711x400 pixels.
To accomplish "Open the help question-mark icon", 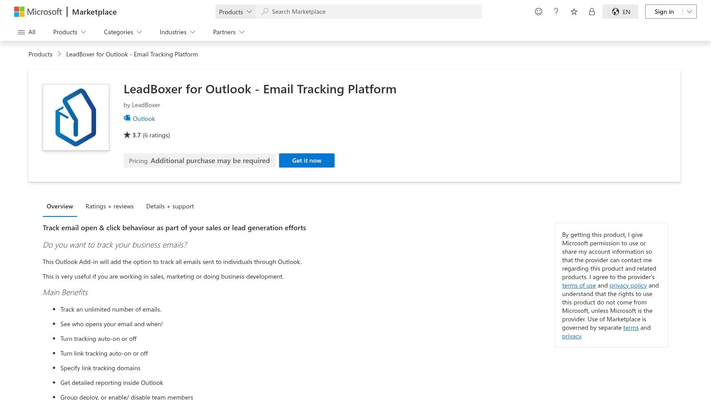I will pyautogui.click(x=556, y=12).
